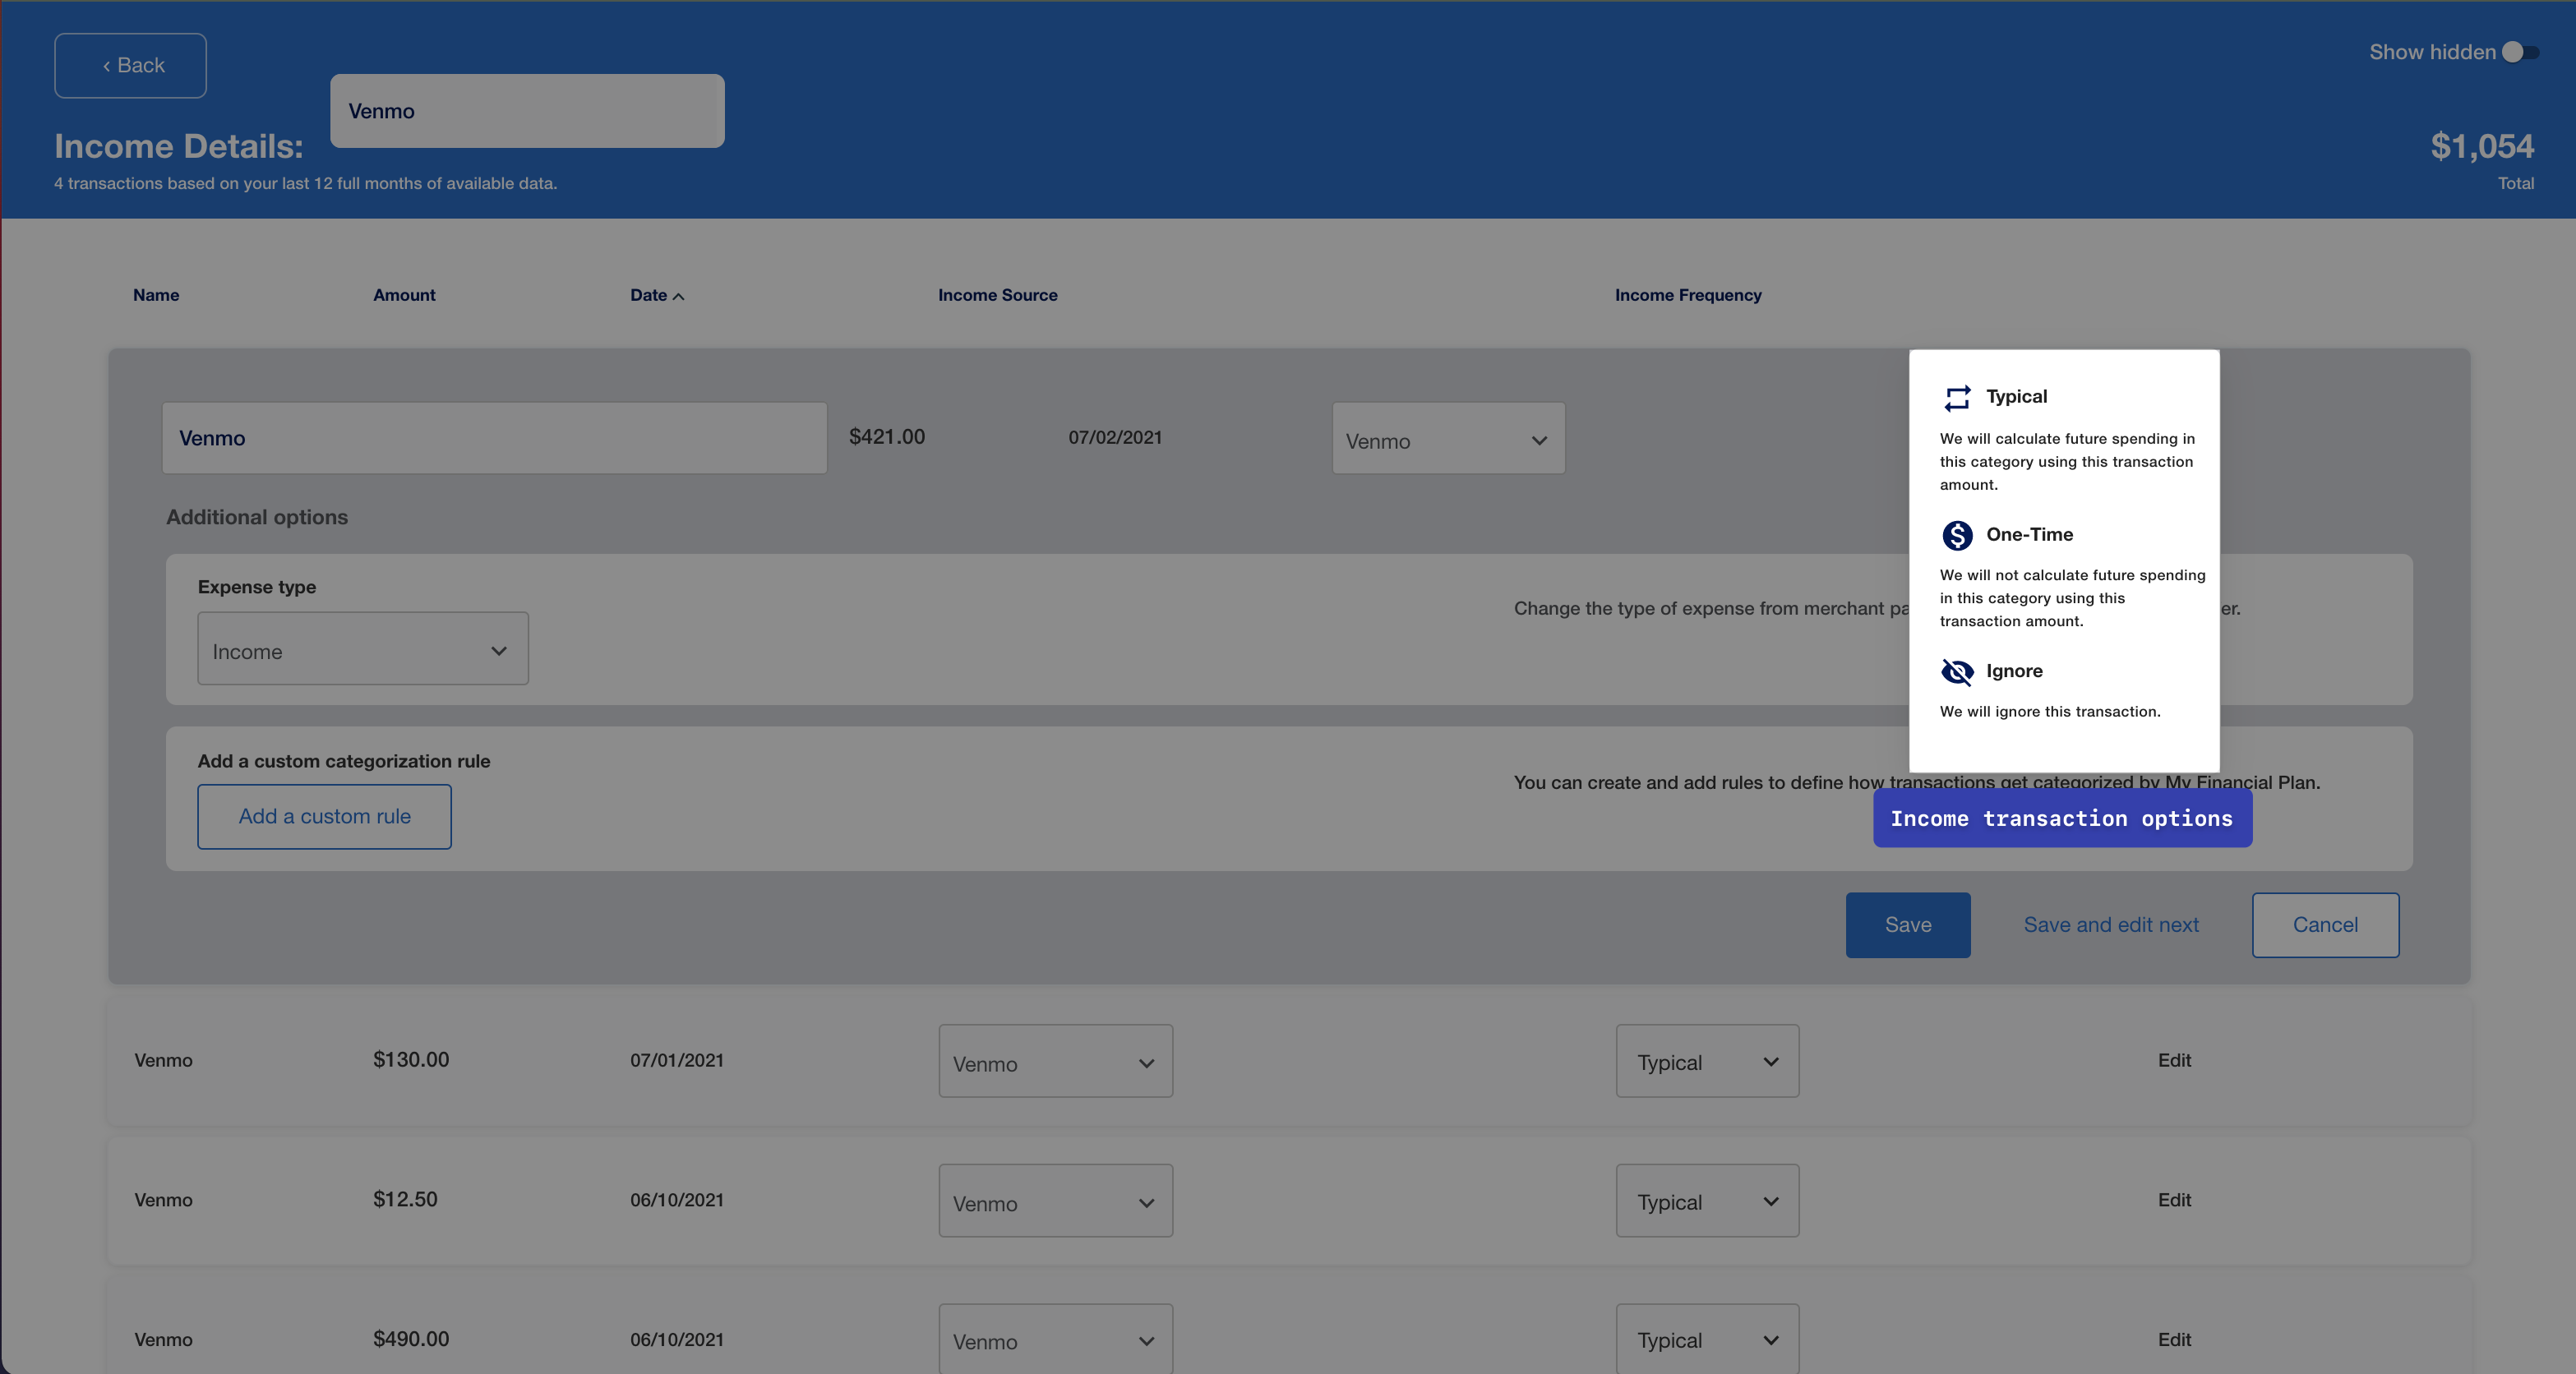
Task: Click the $421.00 amount value
Action: pyautogui.click(x=887, y=437)
